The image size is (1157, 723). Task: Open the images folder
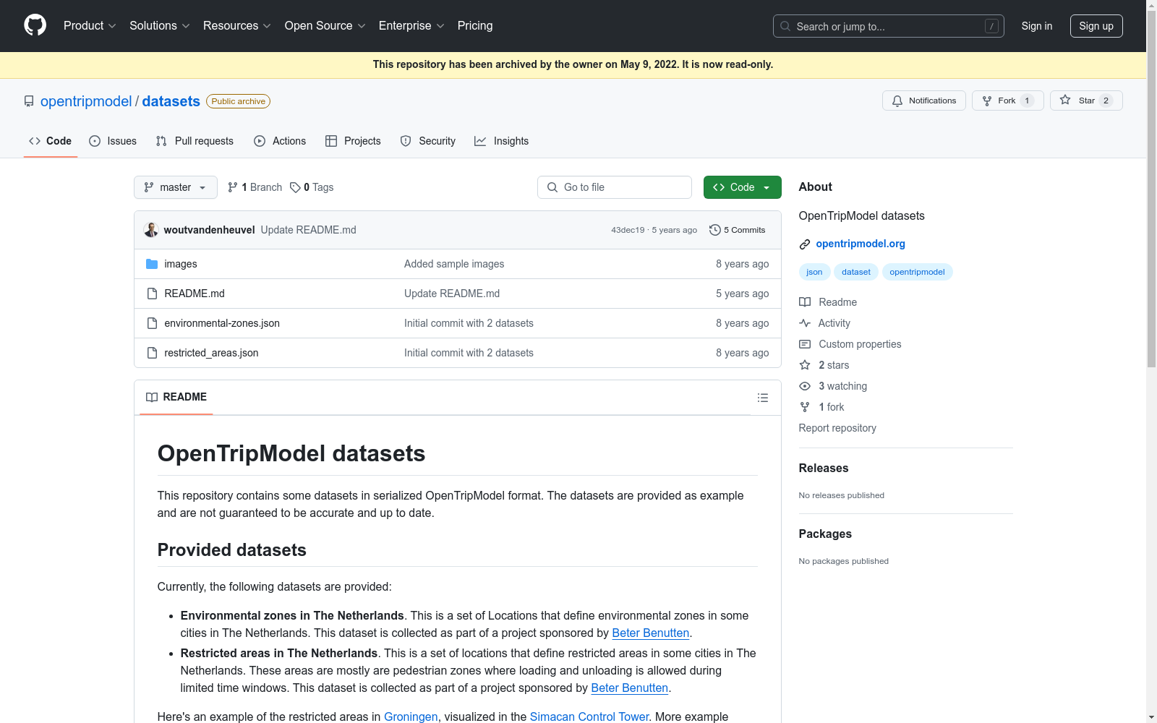pyautogui.click(x=181, y=264)
